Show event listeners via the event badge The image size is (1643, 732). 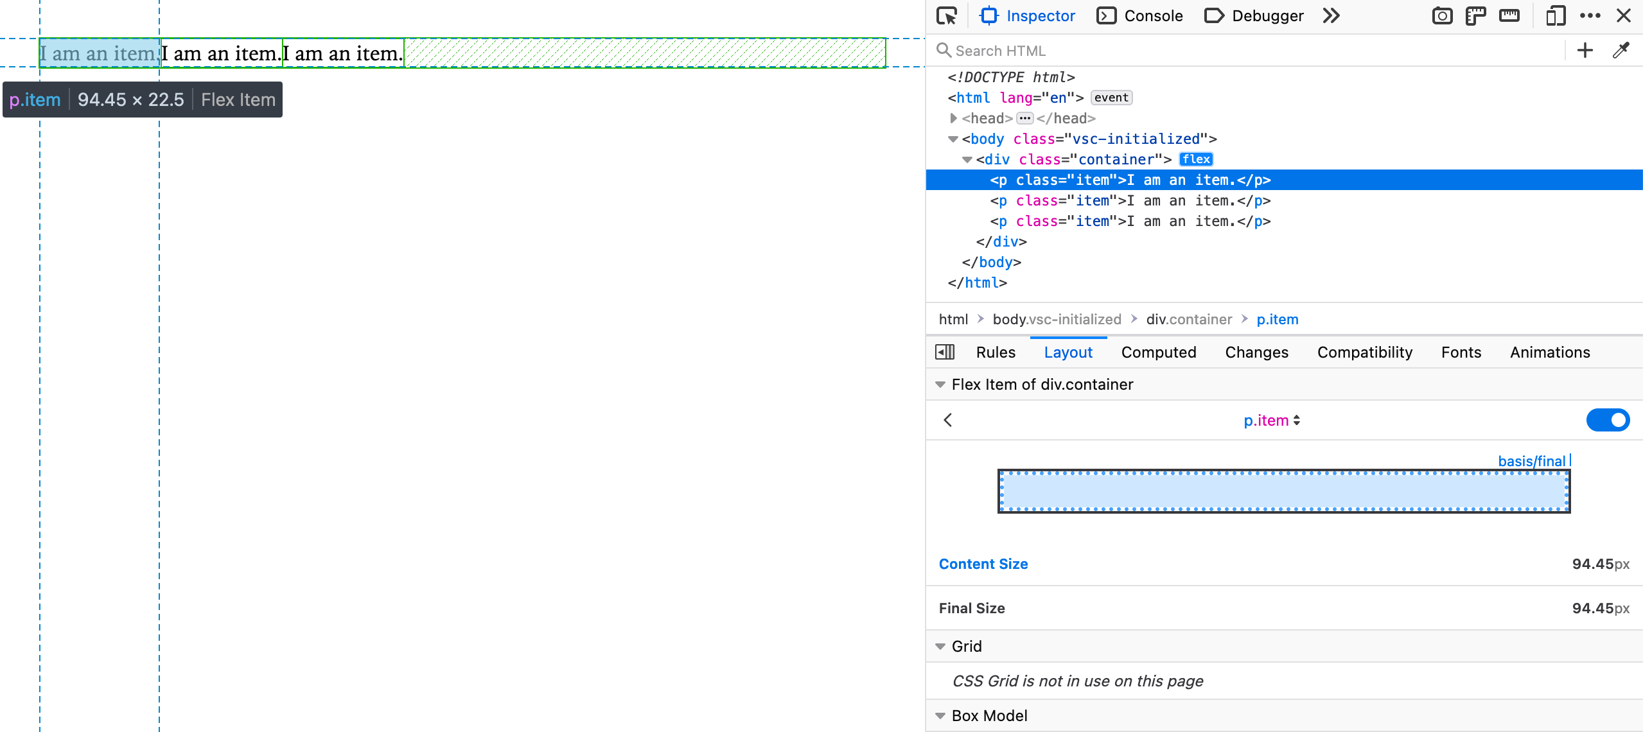[x=1111, y=98]
